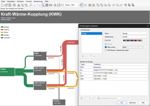Print the diagram
Screen dimensions: 150x106
tap(14, 5)
